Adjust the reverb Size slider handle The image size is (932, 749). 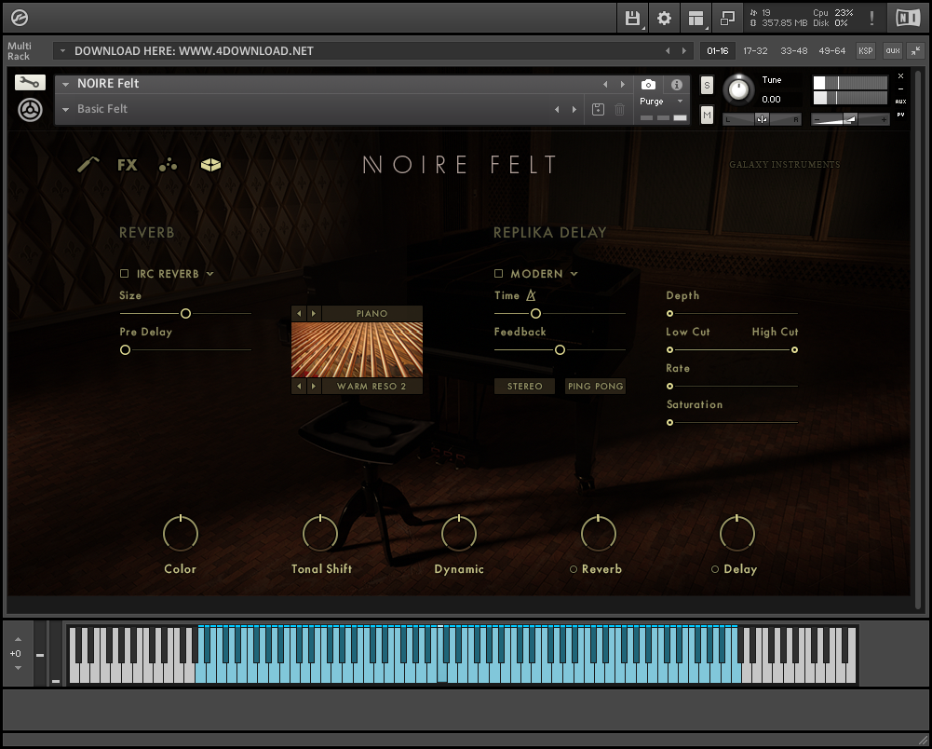coord(185,314)
